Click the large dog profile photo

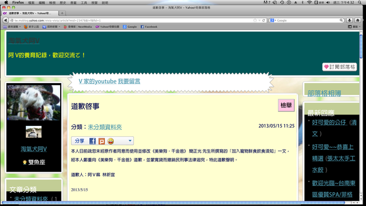click(34, 102)
